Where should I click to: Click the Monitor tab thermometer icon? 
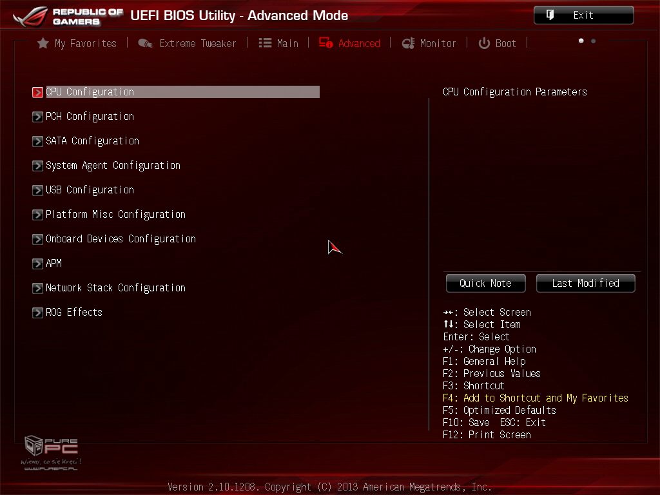tap(408, 43)
